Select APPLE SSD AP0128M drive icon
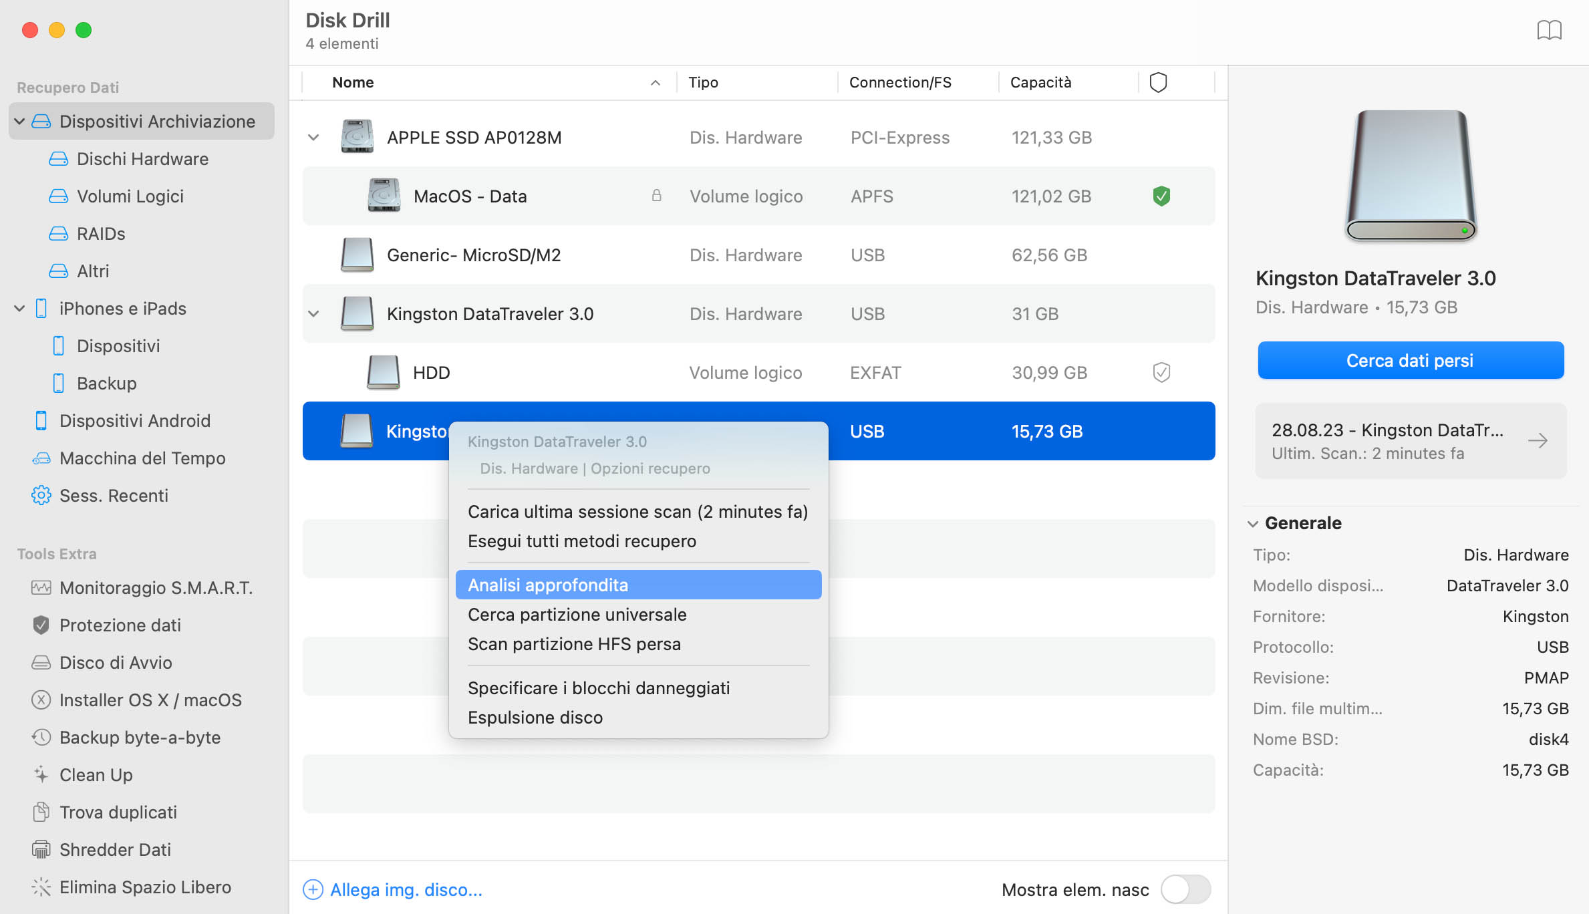The image size is (1589, 914). (x=357, y=137)
